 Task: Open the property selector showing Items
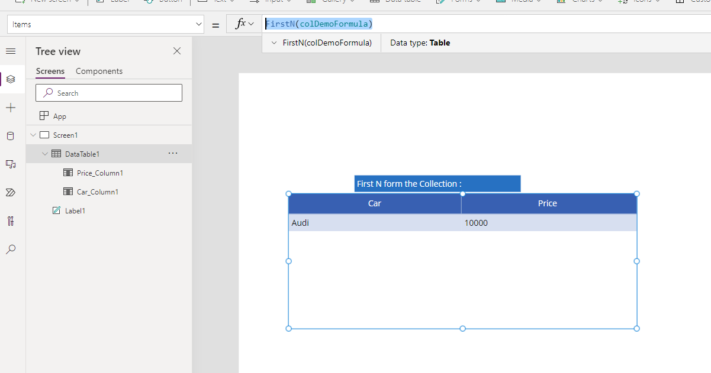pyautogui.click(x=105, y=24)
